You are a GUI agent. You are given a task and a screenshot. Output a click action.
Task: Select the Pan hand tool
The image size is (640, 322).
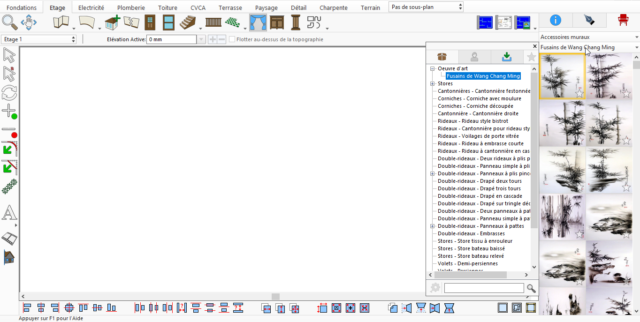[x=29, y=22]
